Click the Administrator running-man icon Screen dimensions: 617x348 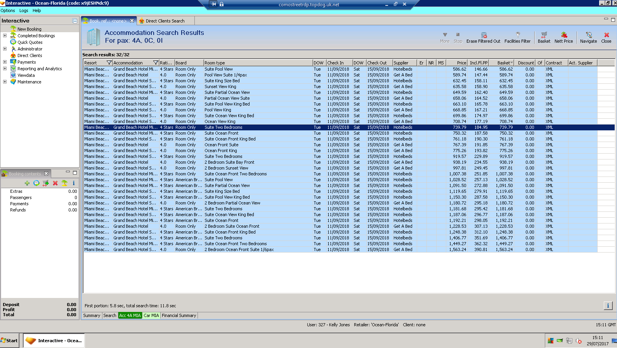point(13,48)
